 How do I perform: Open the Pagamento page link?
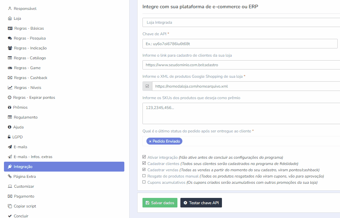(64, 196)
